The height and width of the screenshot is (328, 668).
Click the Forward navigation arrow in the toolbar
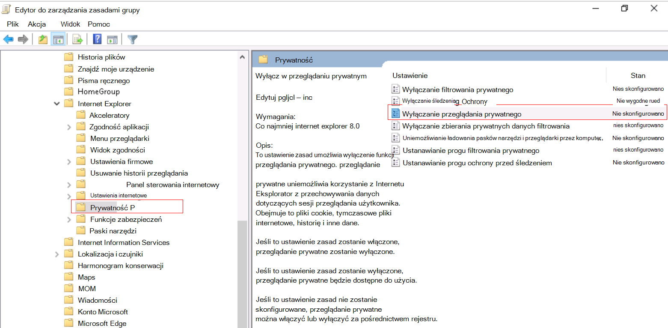click(x=23, y=39)
